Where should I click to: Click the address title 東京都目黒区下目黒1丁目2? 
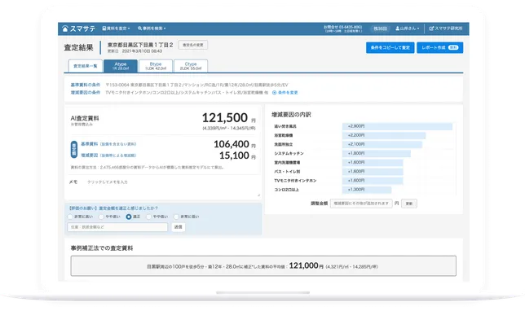click(x=140, y=45)
